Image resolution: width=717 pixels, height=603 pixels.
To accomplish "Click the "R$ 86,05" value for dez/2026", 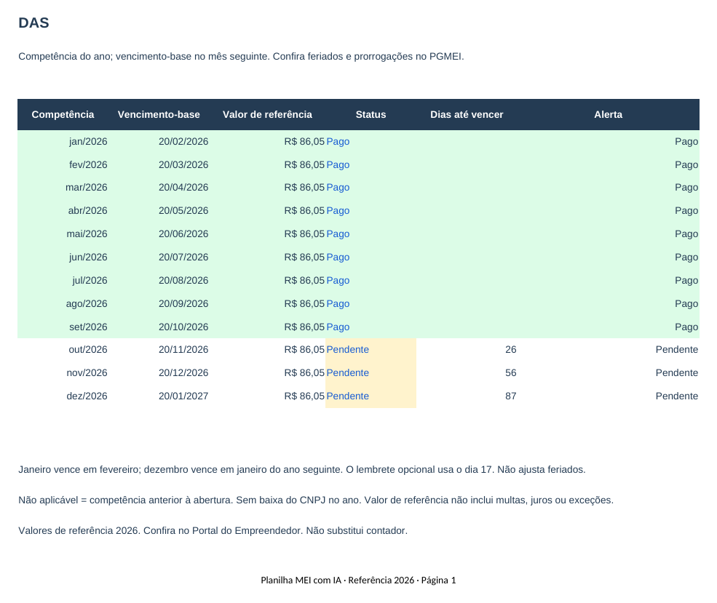I will [304, 396].
